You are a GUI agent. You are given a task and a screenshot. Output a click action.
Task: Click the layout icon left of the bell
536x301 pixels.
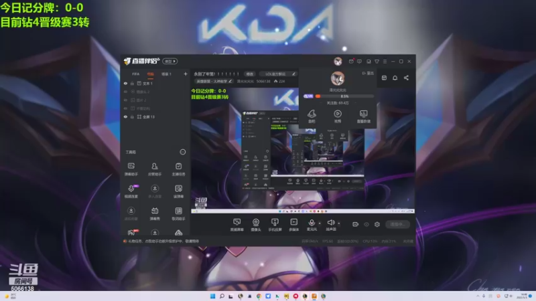384,78
